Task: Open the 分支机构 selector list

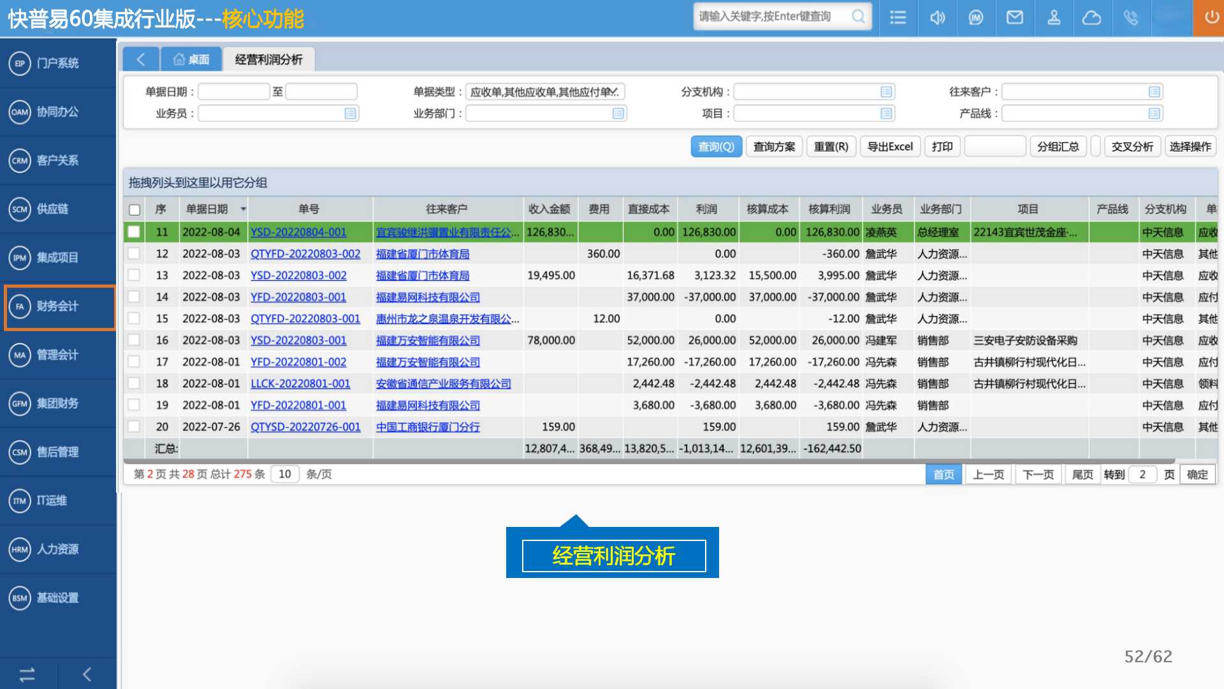Action: 885,92
